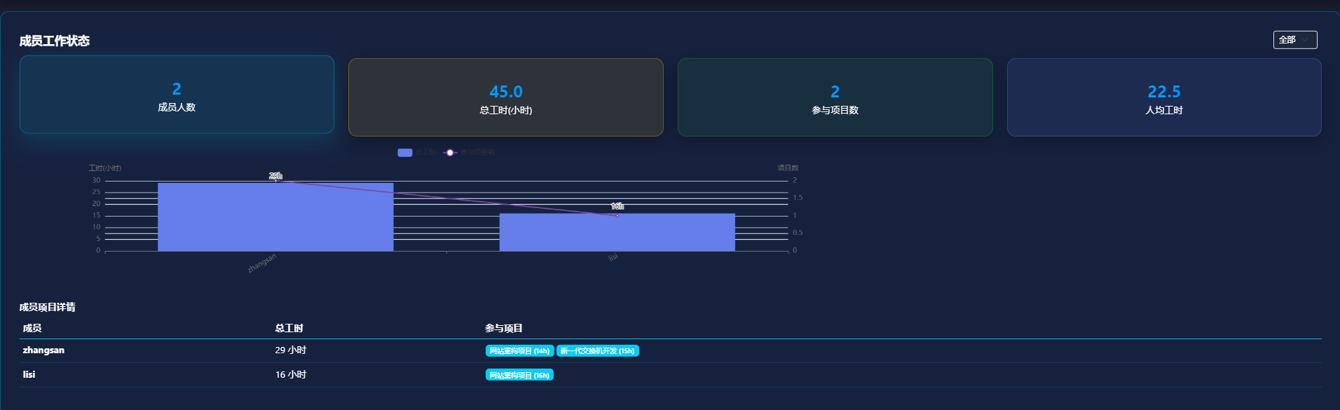Click the 16 小时 cell
This screenshot has width=1340, height=410.
click(291, 374)
